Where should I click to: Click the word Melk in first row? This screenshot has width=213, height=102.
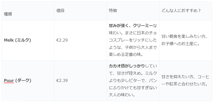(x=9, y=40)
